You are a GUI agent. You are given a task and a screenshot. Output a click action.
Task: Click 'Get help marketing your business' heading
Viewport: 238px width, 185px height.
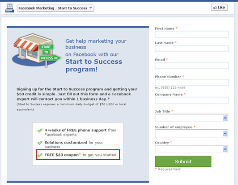coord(96,44)
